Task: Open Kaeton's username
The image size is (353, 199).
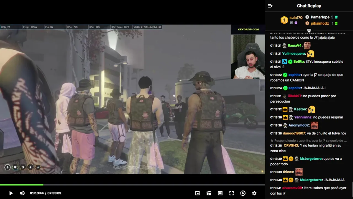Action: [x=300, y=109]
